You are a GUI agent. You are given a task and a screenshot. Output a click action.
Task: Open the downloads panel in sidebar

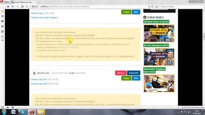2,26
